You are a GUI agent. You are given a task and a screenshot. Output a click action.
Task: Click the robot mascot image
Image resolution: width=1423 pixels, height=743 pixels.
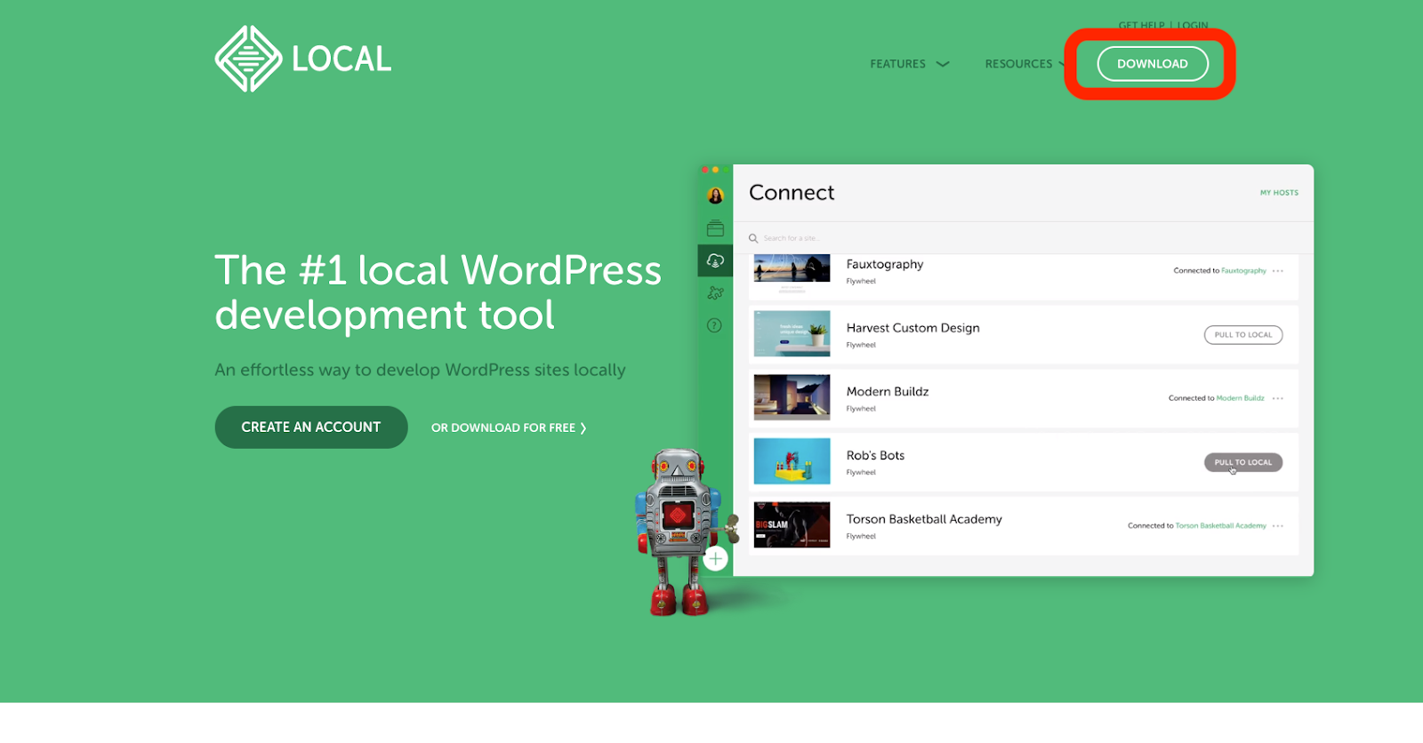click(681, 531)
